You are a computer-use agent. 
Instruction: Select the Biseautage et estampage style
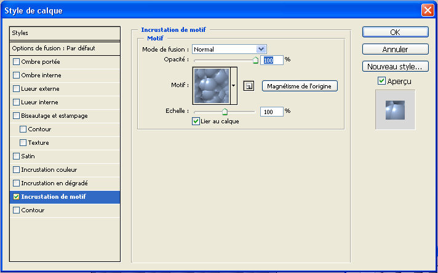click(x=54, y=115)
